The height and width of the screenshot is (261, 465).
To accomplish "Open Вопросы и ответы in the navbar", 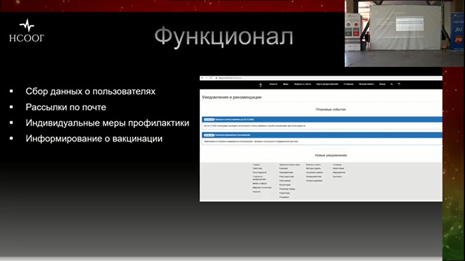I will tap(302, 84).
